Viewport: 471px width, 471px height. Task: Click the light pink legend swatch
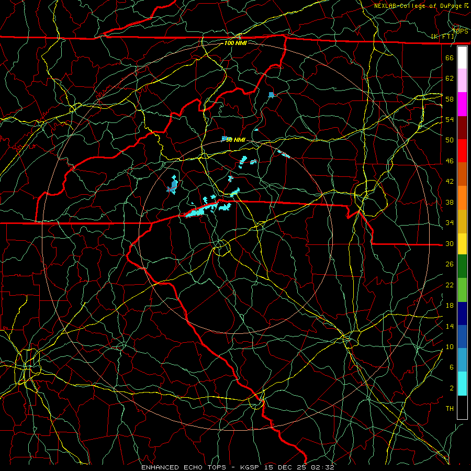click(x=462, y=80)
